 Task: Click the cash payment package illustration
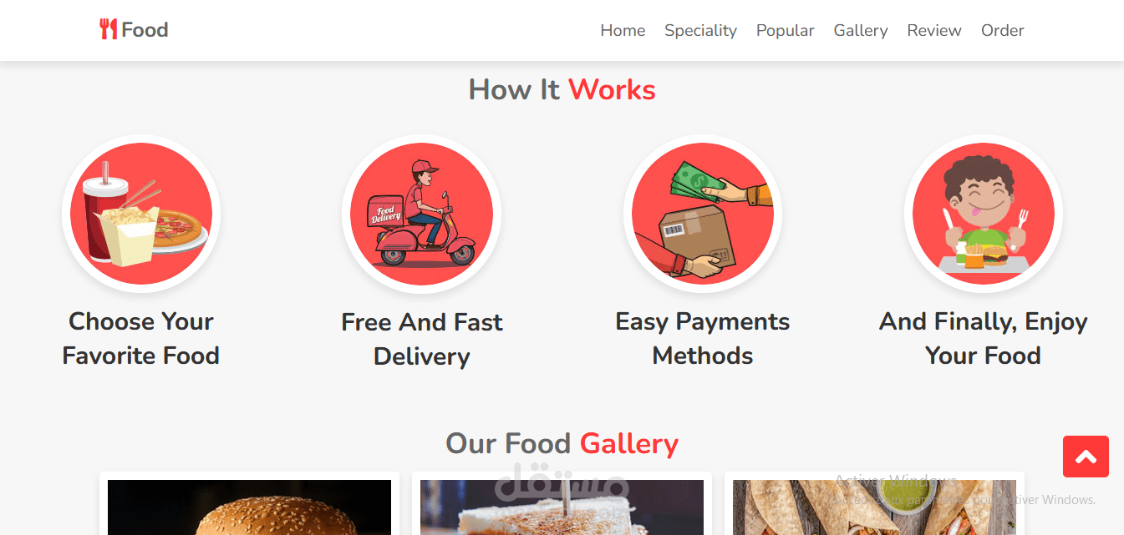click(703, 214)
